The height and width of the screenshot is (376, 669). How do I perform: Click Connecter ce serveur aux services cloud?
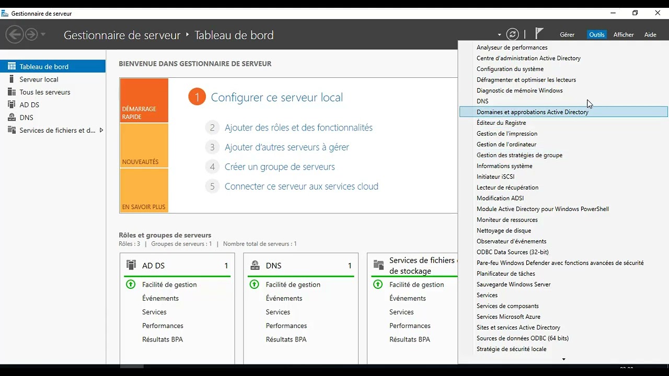[301, 186]
